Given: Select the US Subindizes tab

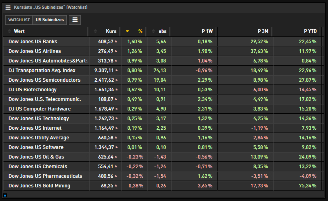Looking at the screenshot, I should (50, 20).
